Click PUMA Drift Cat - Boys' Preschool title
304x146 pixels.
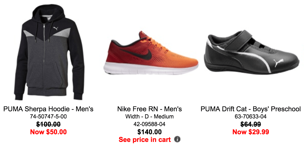point(251,109)
